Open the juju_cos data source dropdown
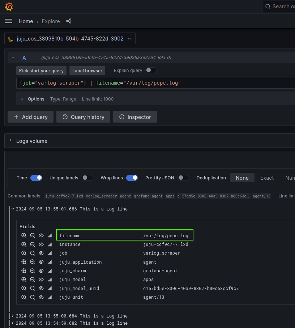Image resolution: width=295 pixels, height=328 pixels. point(70,38)
